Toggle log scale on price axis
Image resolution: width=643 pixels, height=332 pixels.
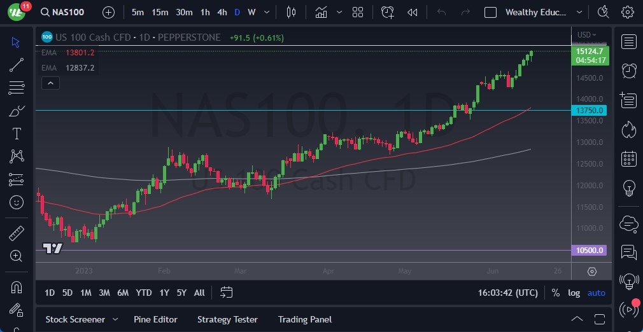tap(574, 293)
